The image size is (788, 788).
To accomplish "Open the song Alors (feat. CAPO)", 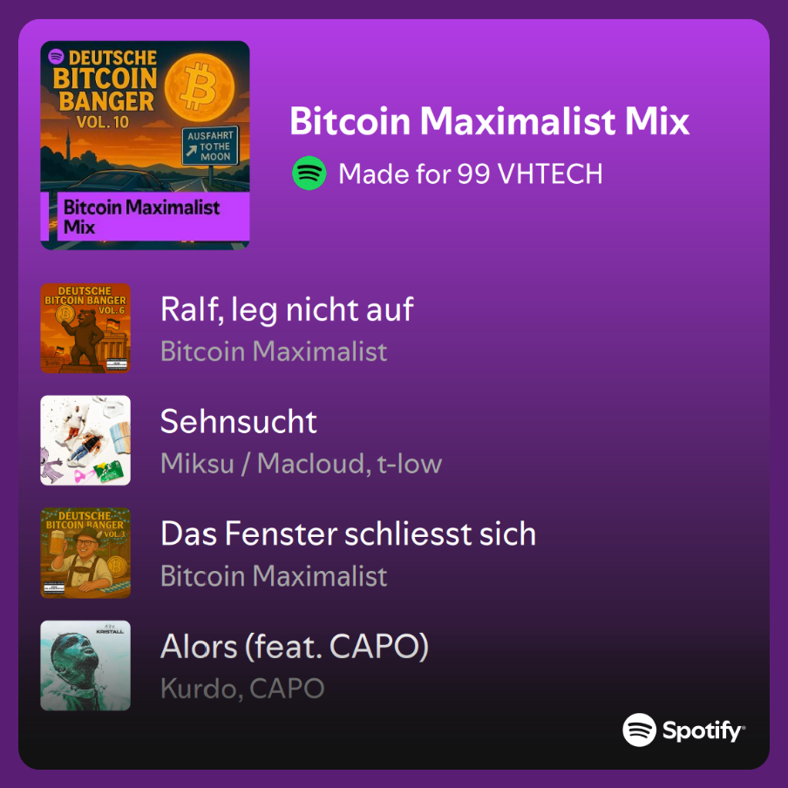I will [295, 647].
